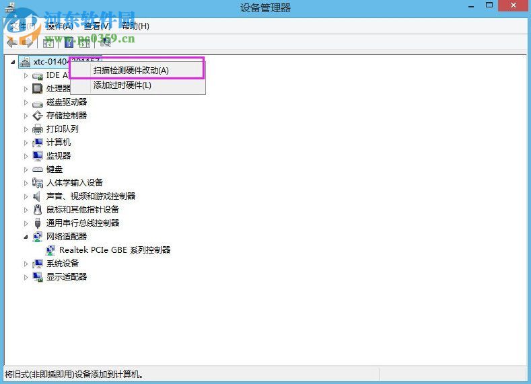Click the Forward arrow toolbar icon
The height and width of the screenshot is (384, 531).
(27, 42)
